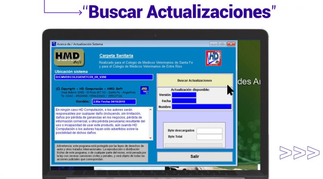323x179 pixels.
Task: Minimize the Acerca de window
Action: [x=214, y=44]
